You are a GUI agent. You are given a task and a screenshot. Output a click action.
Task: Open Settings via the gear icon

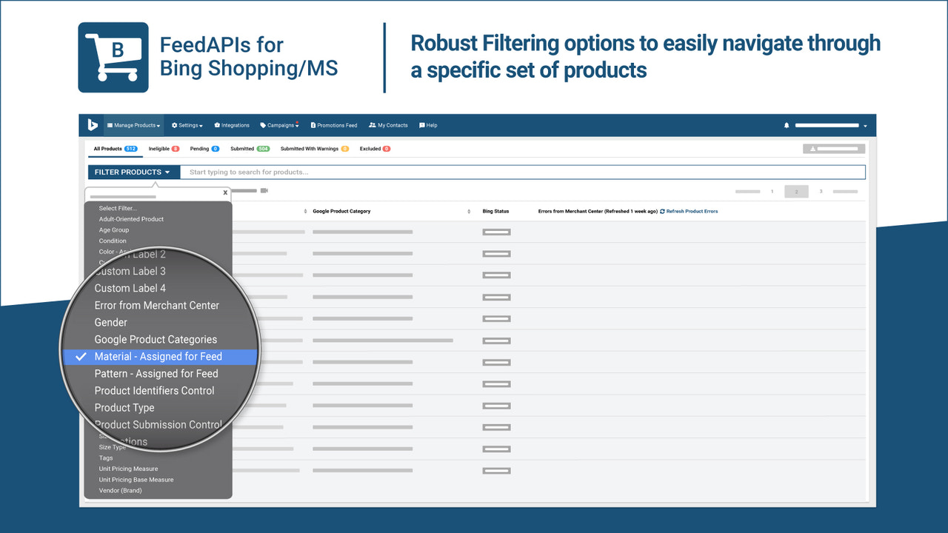point(173,125)
